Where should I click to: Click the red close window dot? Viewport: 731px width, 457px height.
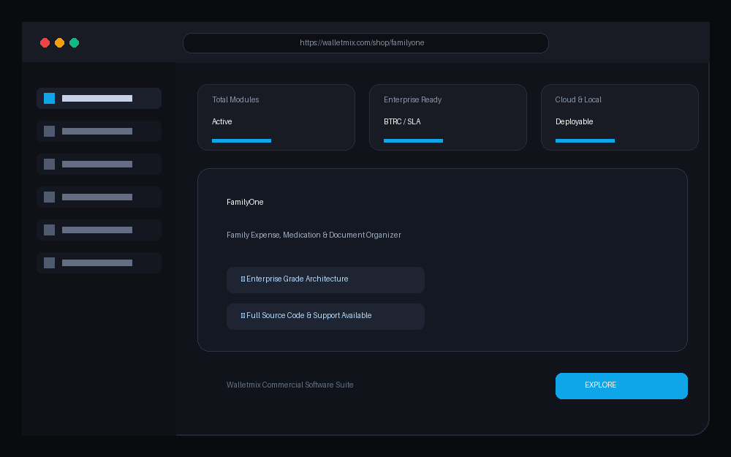(45, 43)
